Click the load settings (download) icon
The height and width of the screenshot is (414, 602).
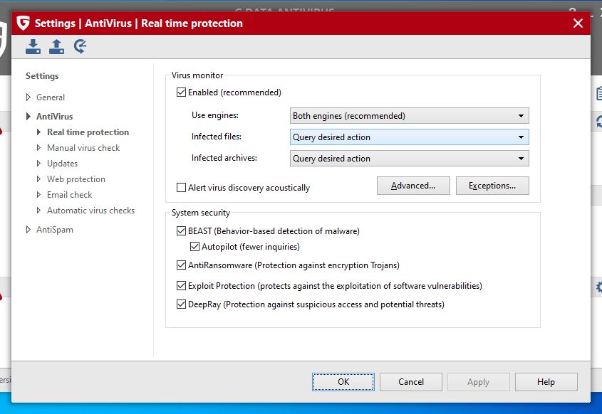tap(33, 46)
